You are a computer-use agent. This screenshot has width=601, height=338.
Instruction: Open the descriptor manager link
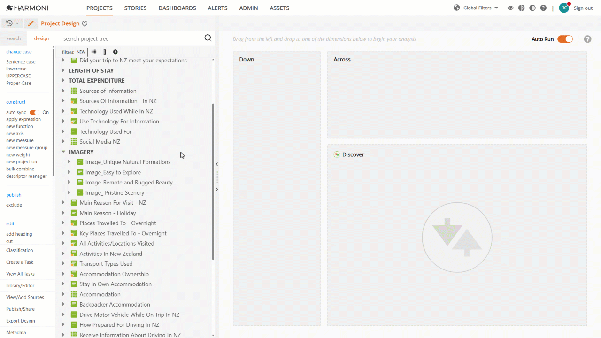(x=26, y=177)
